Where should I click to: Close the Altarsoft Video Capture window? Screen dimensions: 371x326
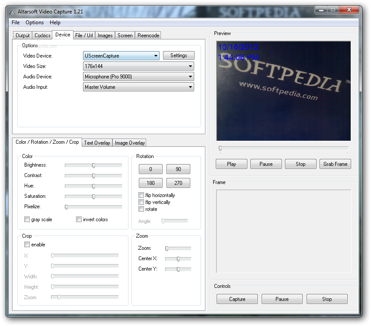349,10
